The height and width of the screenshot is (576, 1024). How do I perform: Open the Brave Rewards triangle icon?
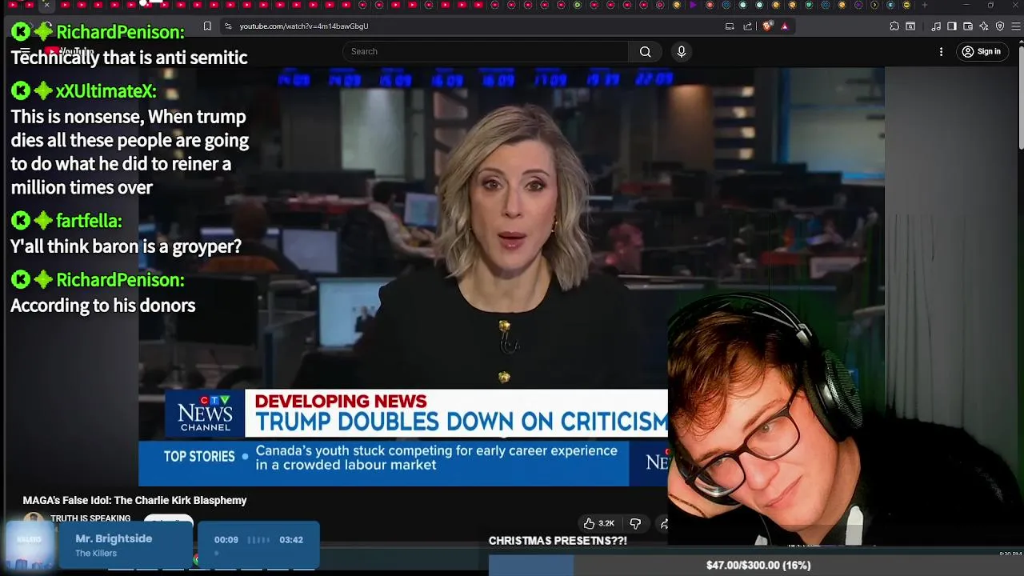point(785,26)
